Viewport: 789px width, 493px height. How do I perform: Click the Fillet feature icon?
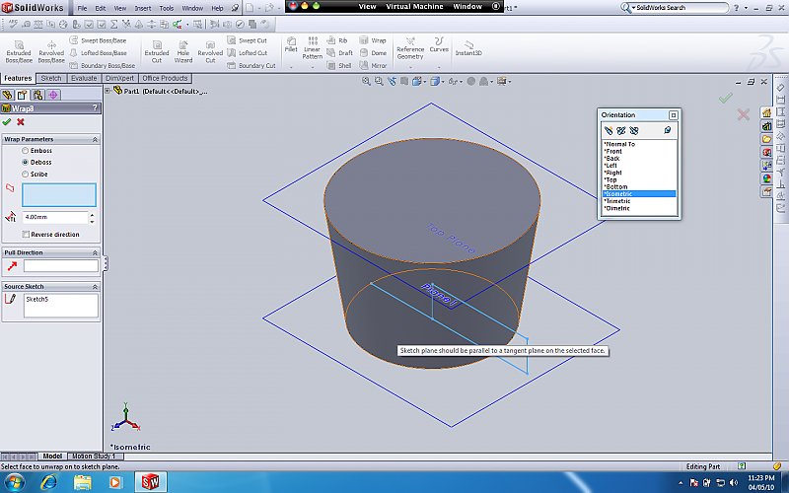pyautogui.click(x=291, y=44)
